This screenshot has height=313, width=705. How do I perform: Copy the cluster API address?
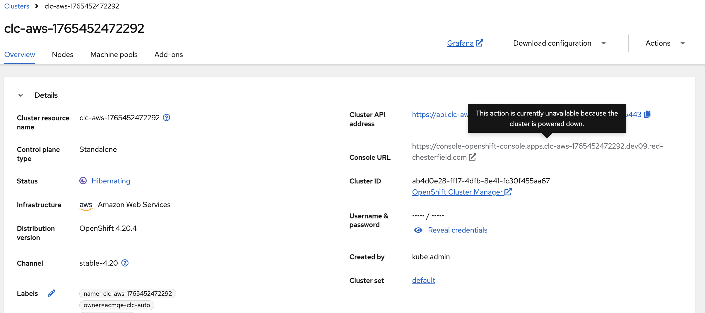tap(647, 114)
